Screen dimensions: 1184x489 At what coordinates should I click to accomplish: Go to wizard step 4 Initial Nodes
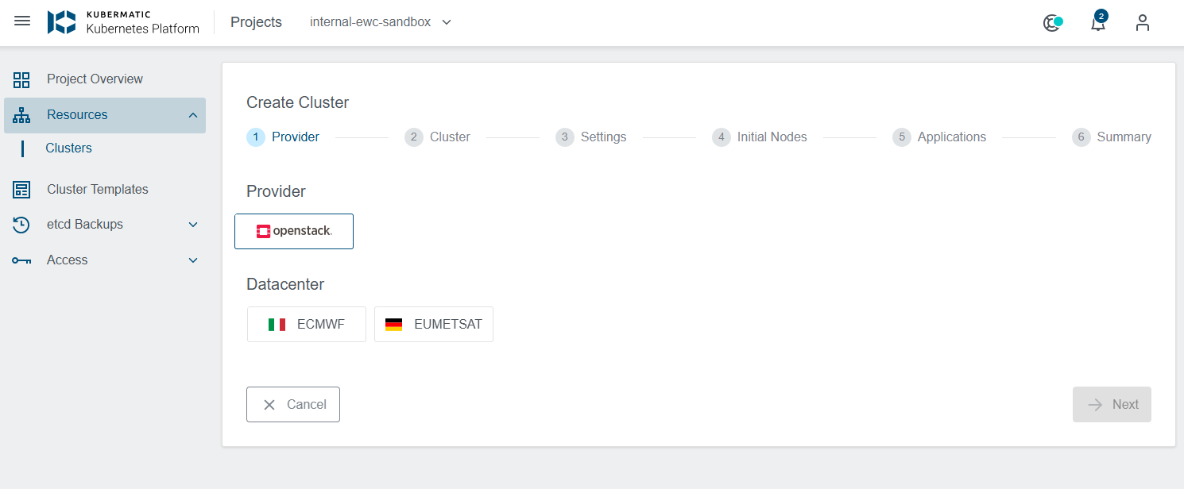coord(760,137)
